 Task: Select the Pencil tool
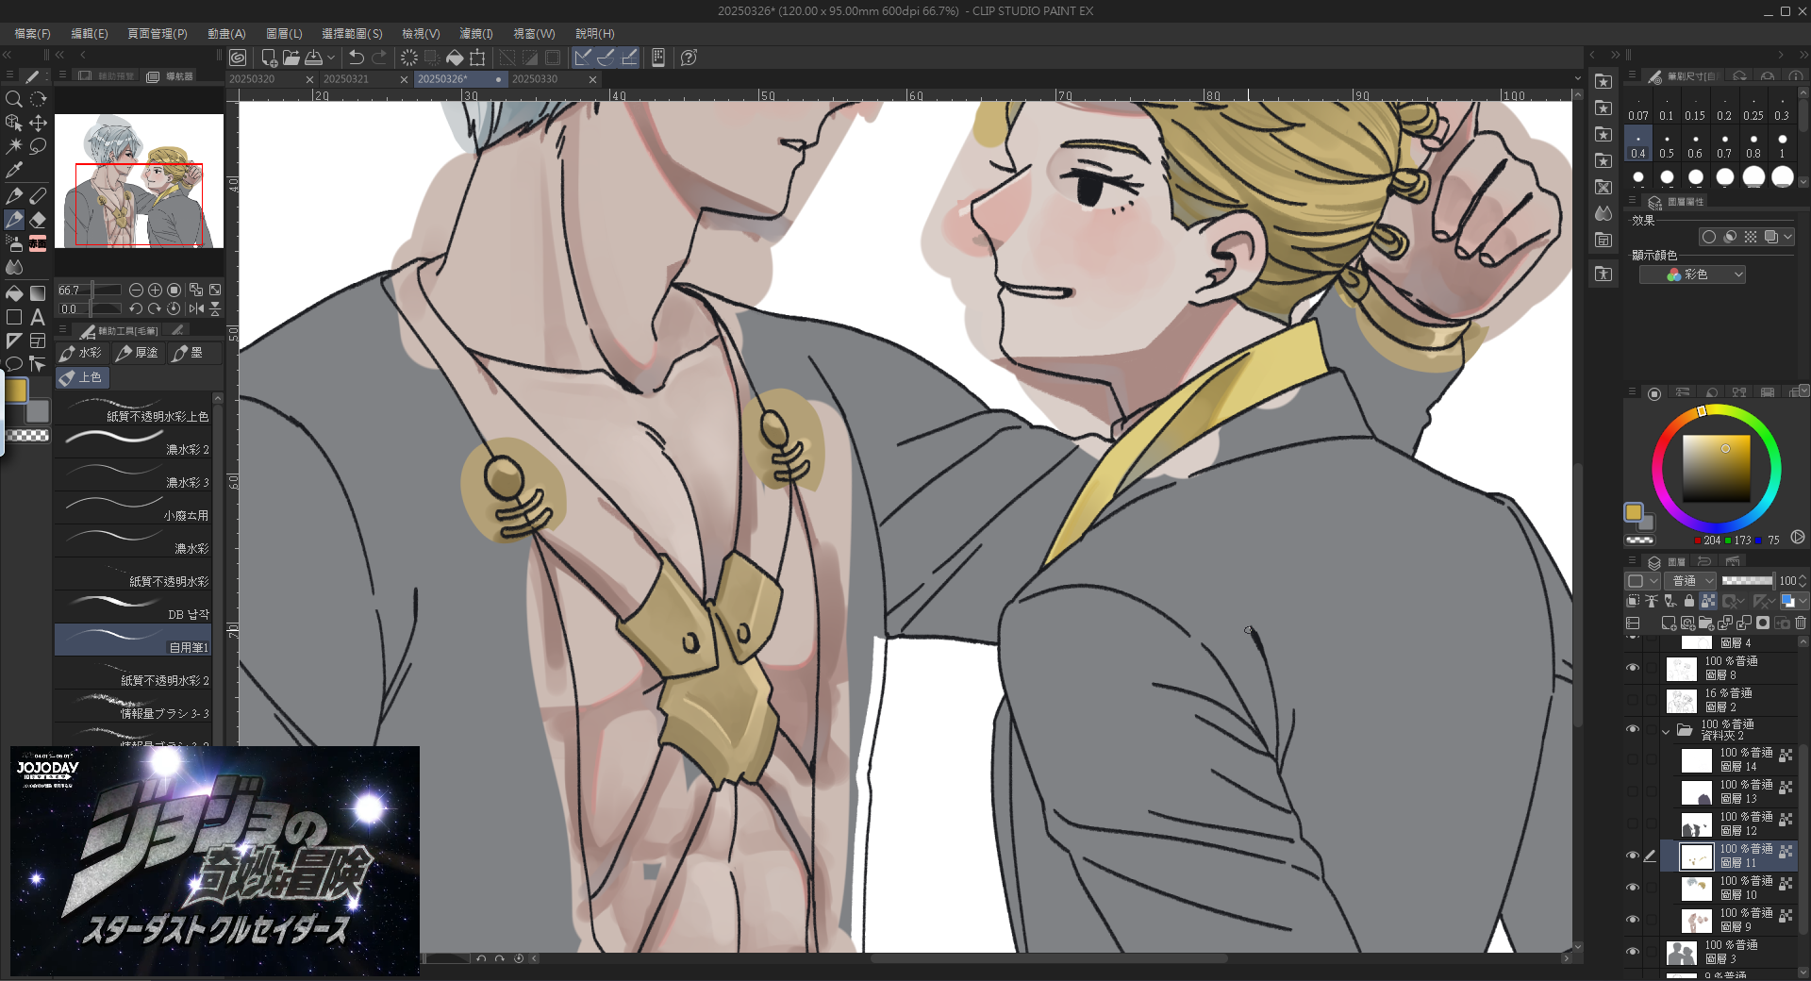(38, 195)
